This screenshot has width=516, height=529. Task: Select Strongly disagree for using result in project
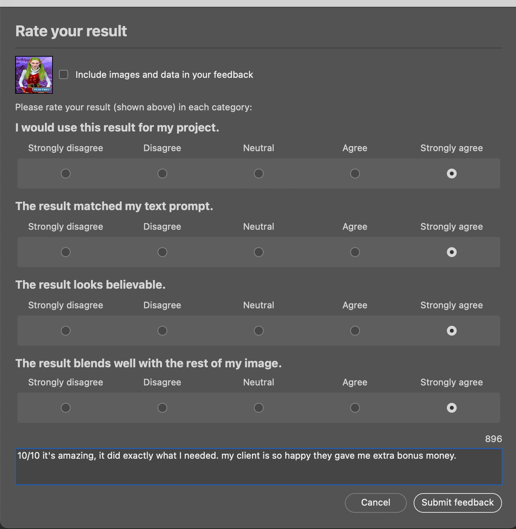[66, 173]
